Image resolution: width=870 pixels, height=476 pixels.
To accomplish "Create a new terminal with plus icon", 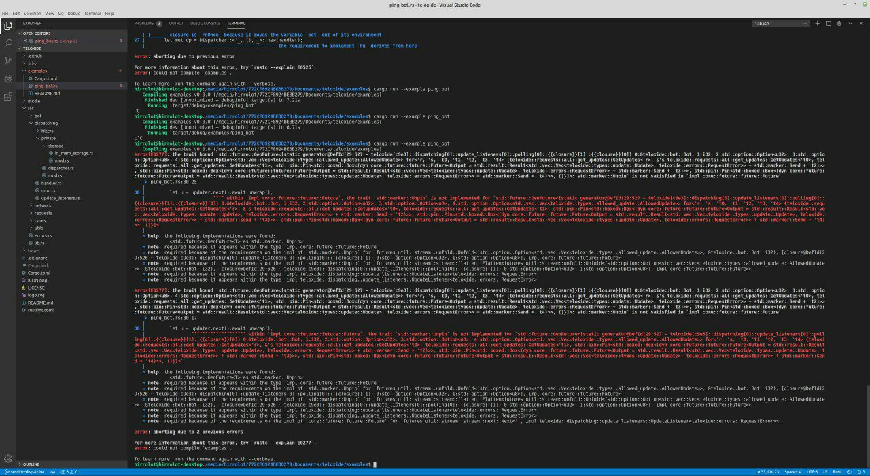I will [x=818, y=23].
